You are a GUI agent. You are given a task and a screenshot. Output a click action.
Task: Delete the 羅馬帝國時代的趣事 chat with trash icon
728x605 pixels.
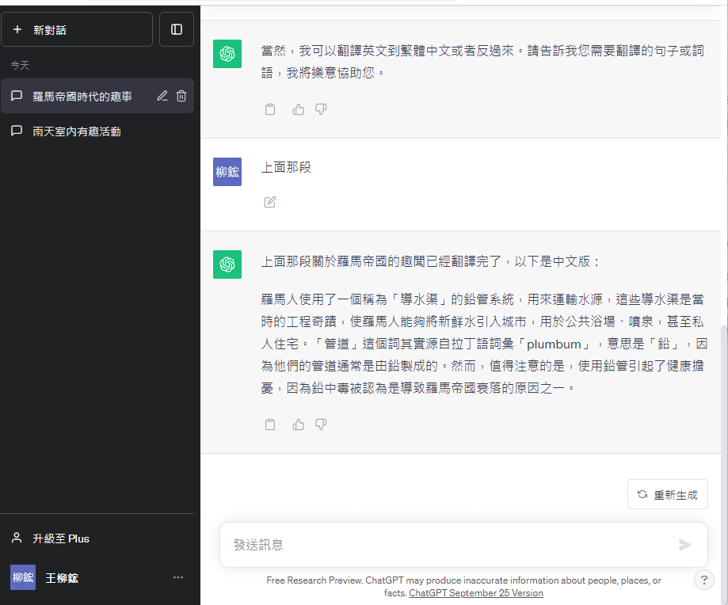tap(181, 96)
